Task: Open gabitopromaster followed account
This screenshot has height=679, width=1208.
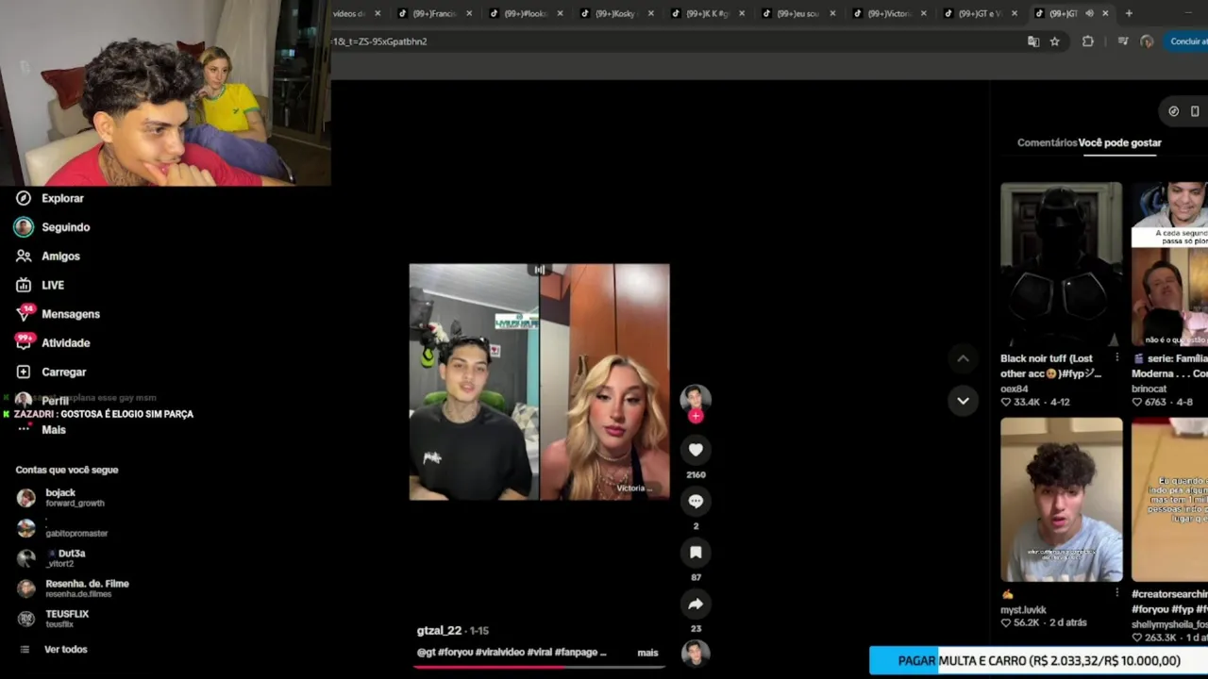Action: [62, 528]
